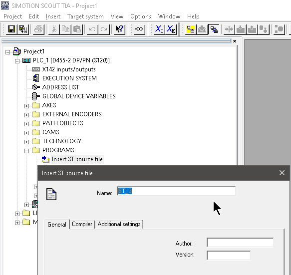
Task: Open the Insert menu
Action: pyautogui.click(x=53, y=16)
